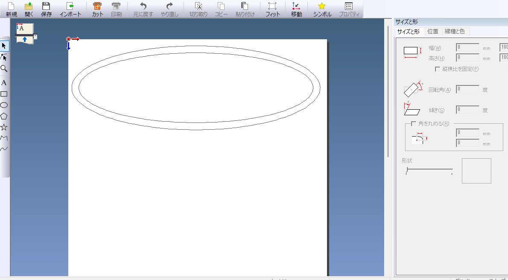The width and height of the screenshot is (508, 280).
Task: Select the rectangle drawing tool
Action: (4, 94)
